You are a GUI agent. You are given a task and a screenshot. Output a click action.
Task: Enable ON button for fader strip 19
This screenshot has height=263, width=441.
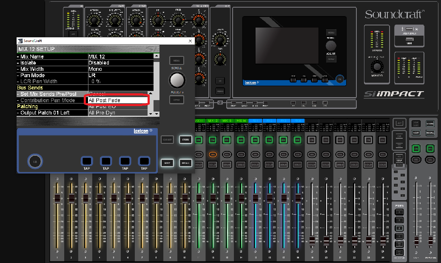coord(312,140)
